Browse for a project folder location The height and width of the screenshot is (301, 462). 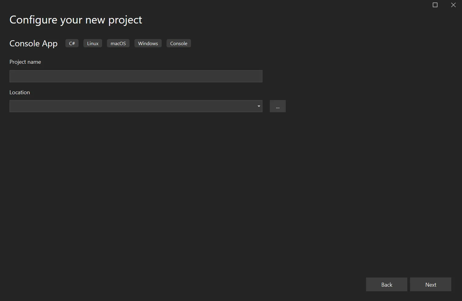coord(278,106)
